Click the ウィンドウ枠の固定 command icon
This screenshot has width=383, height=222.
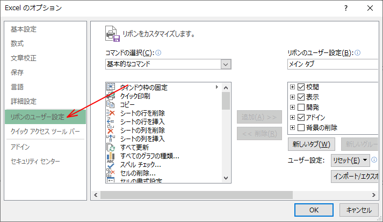111,87
